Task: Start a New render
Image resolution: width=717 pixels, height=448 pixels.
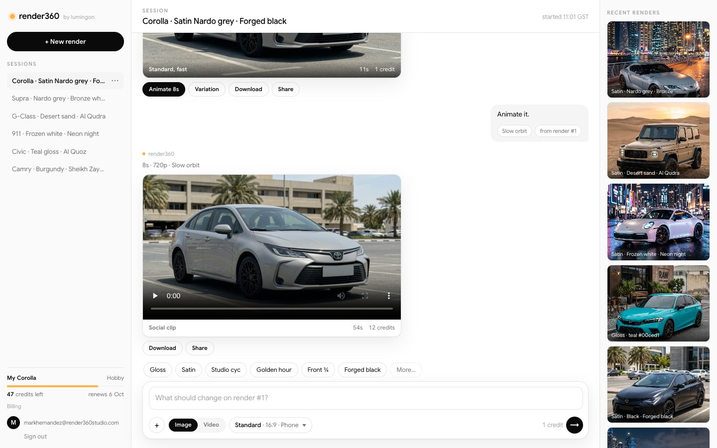Action: pyautogui.click(x=65, y=41)
